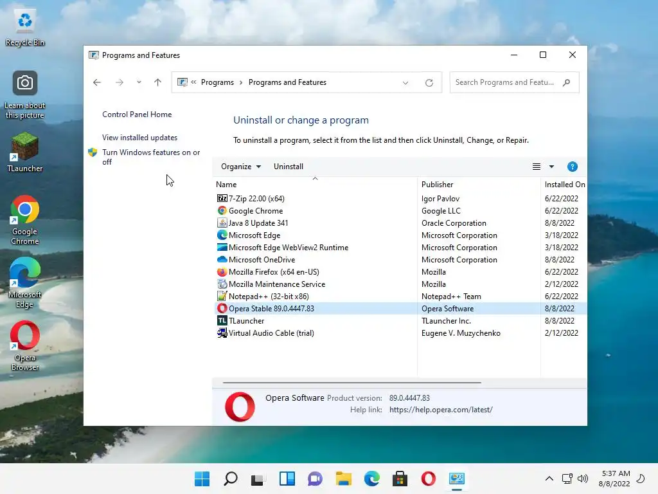Viewport: 658px width, 494px height.
Task: Select Java 8 Update 341 row
Action: 400,223
